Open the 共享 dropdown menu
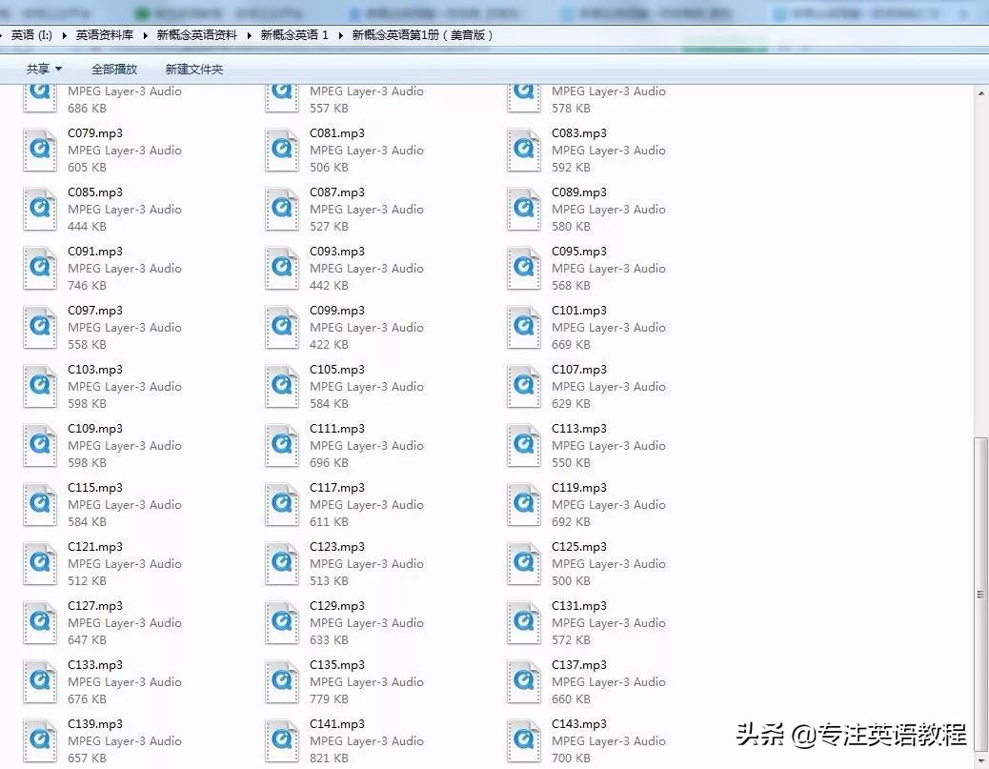The image size is (989, 769). click(44, 69)
